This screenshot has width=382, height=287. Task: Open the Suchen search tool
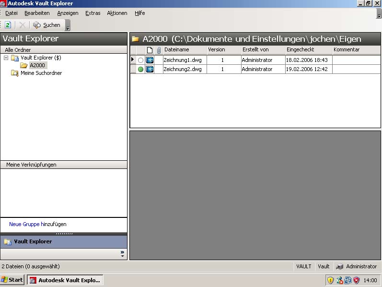coord(47,25)
